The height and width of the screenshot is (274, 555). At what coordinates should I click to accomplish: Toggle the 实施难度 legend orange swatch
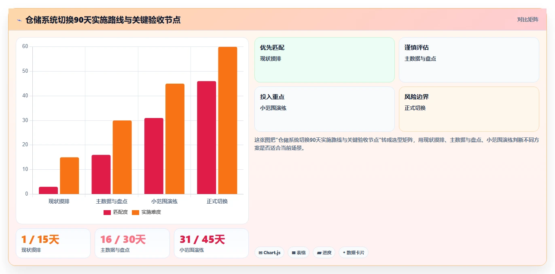pos(136,212)
